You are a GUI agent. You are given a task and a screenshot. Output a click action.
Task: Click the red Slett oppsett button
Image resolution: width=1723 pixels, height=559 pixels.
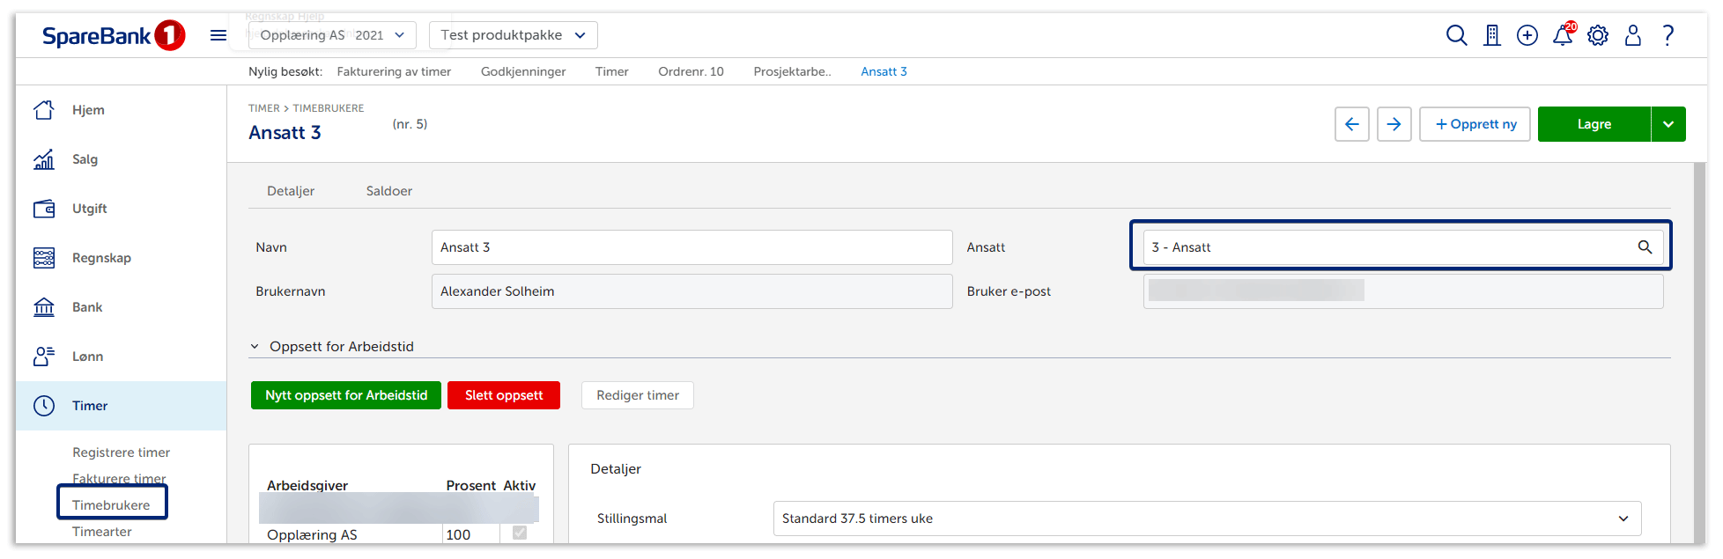pos(504,395)
